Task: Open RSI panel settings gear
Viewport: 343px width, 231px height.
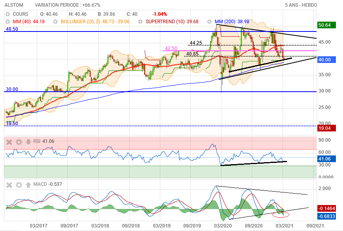Action: (x=19, y=142)
